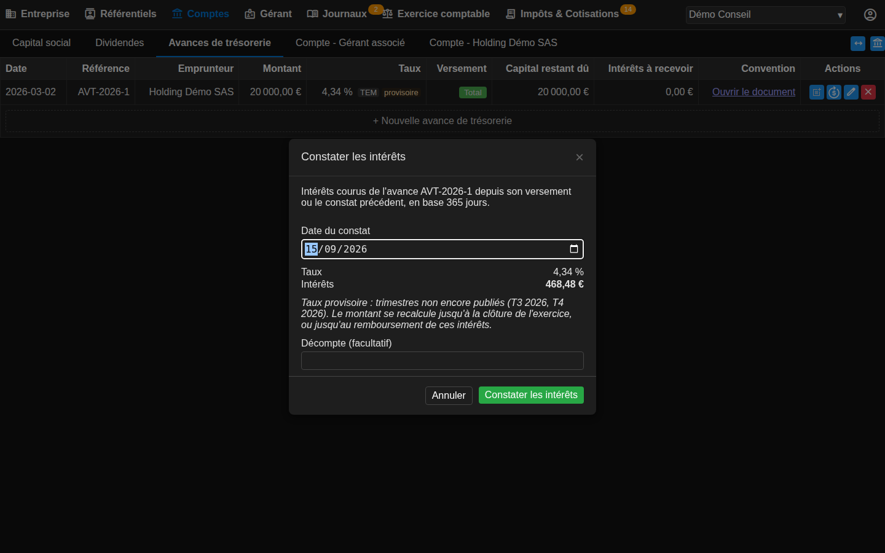
Task: Open the Entreprise menu
Action: pyautogui.click(x=37, y=14)
